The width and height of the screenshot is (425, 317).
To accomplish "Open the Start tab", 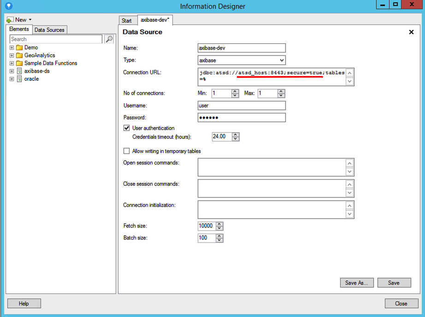I will (127, 20).
